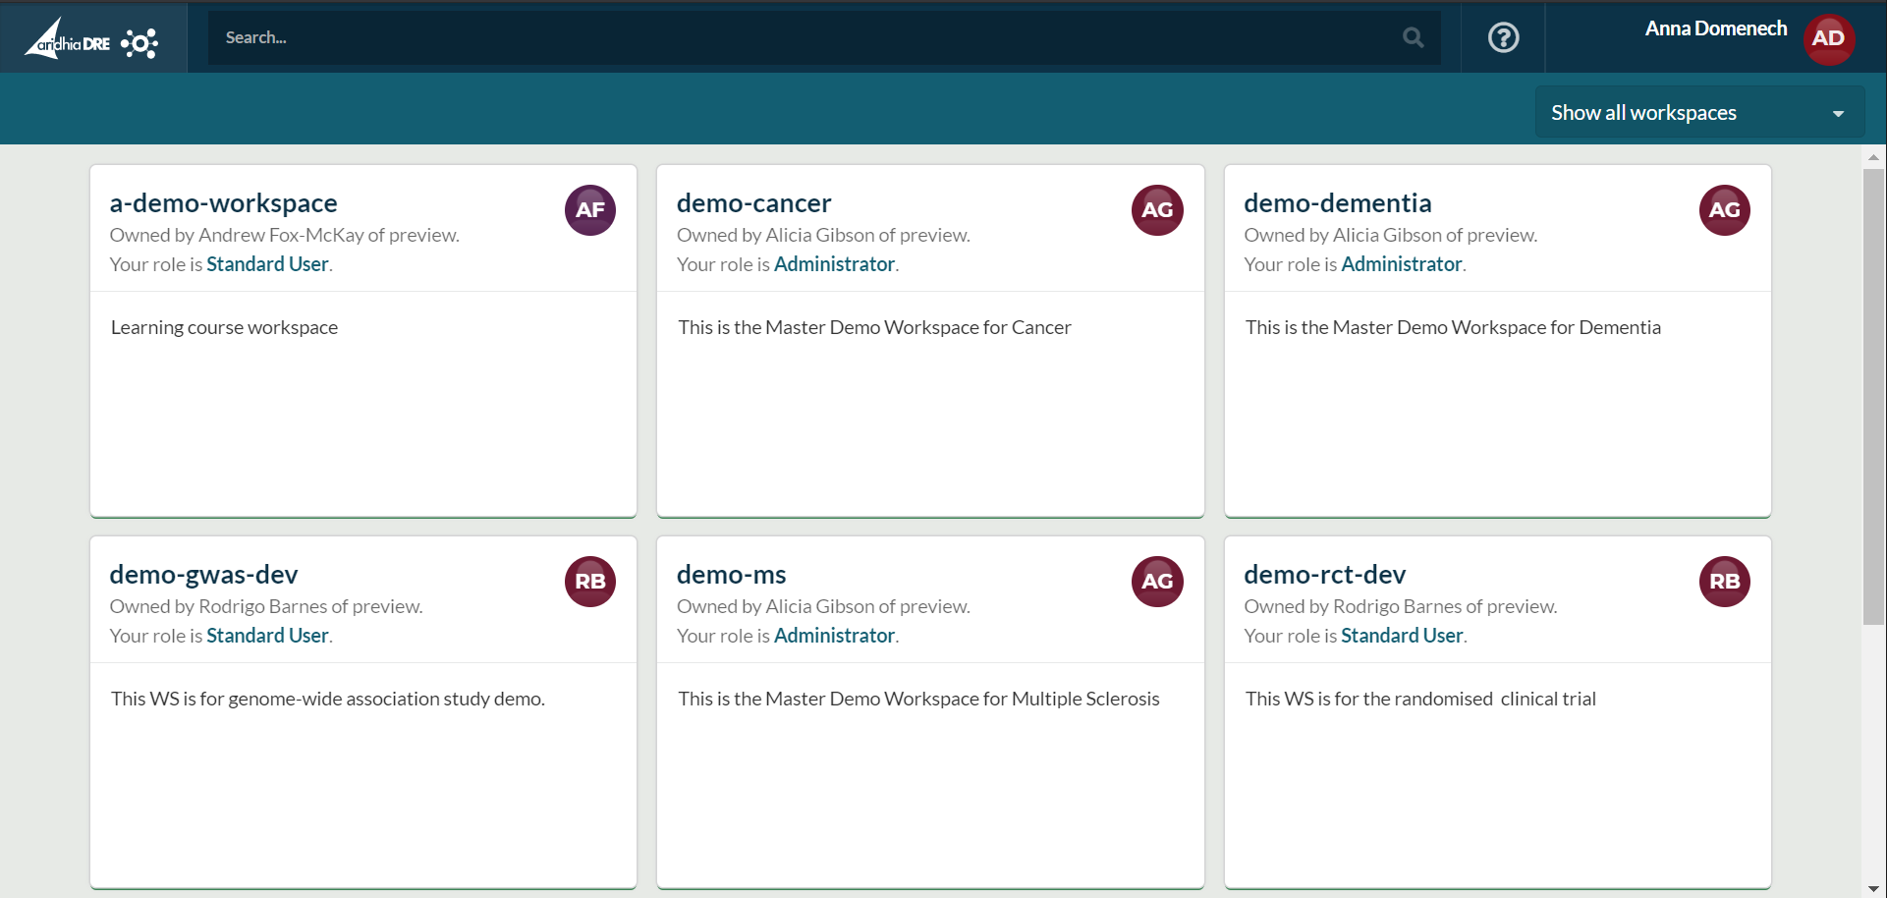Click the Aridhia DRE logo
The width and height of the screenshot is (1887, 898).
(x=91, y=39)
